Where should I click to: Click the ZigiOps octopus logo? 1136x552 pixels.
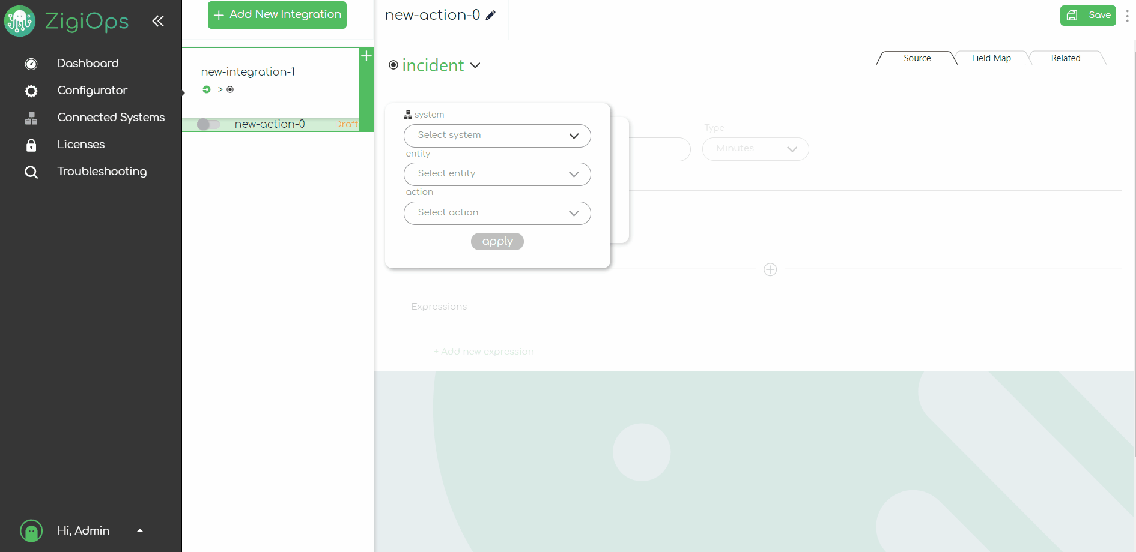click(20, 22)
